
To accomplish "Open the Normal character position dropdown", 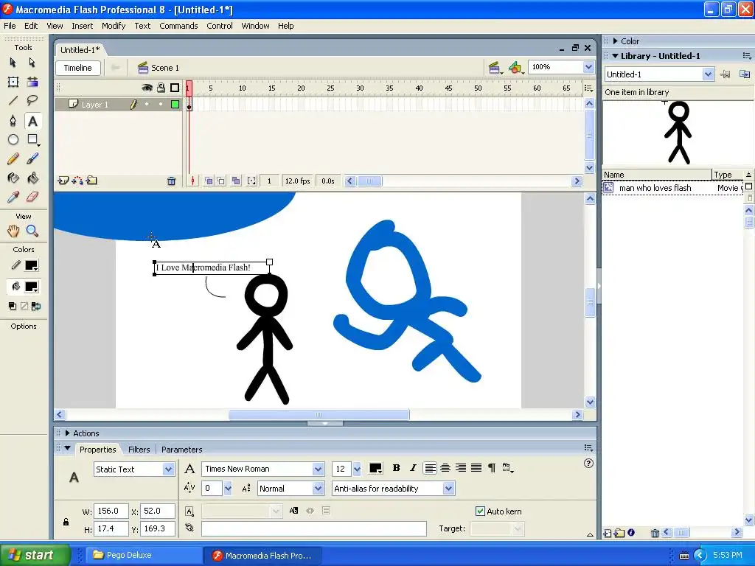I will point(290,489).
